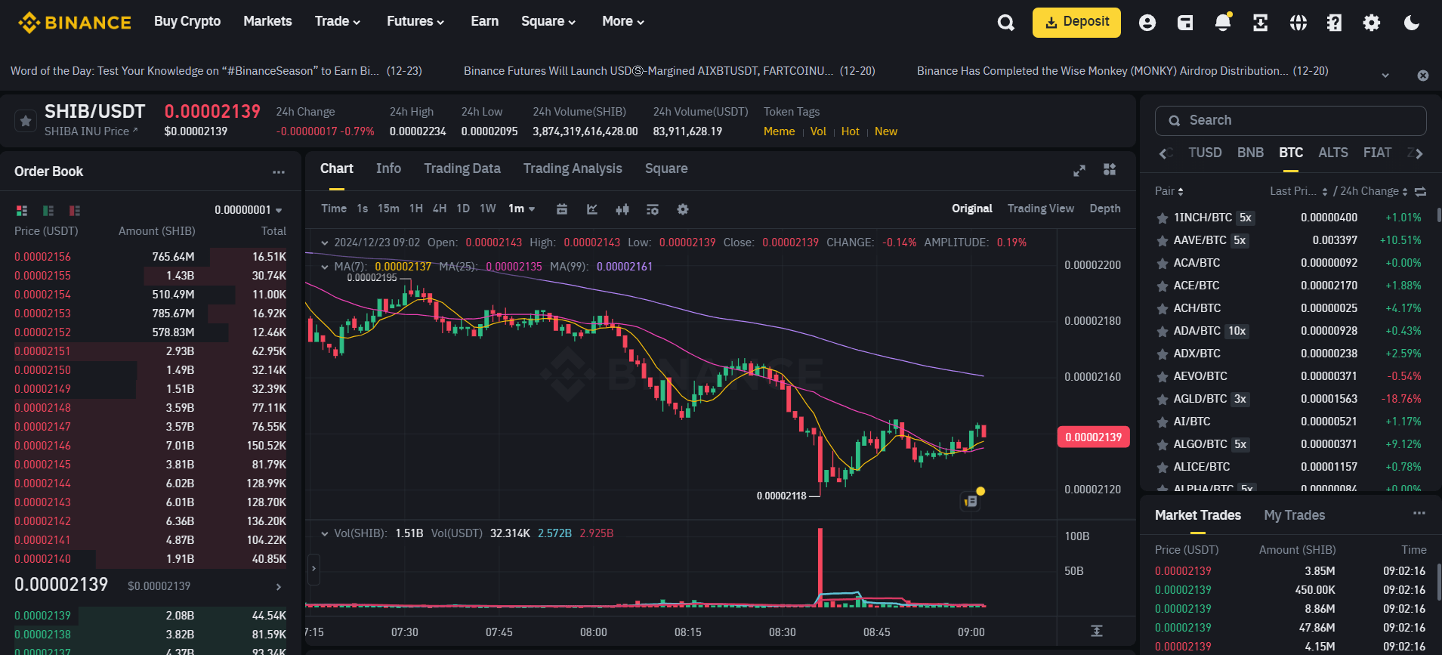Sort market list by Pair
The height and width of the screenshot is (655, 1442).
1169,191
